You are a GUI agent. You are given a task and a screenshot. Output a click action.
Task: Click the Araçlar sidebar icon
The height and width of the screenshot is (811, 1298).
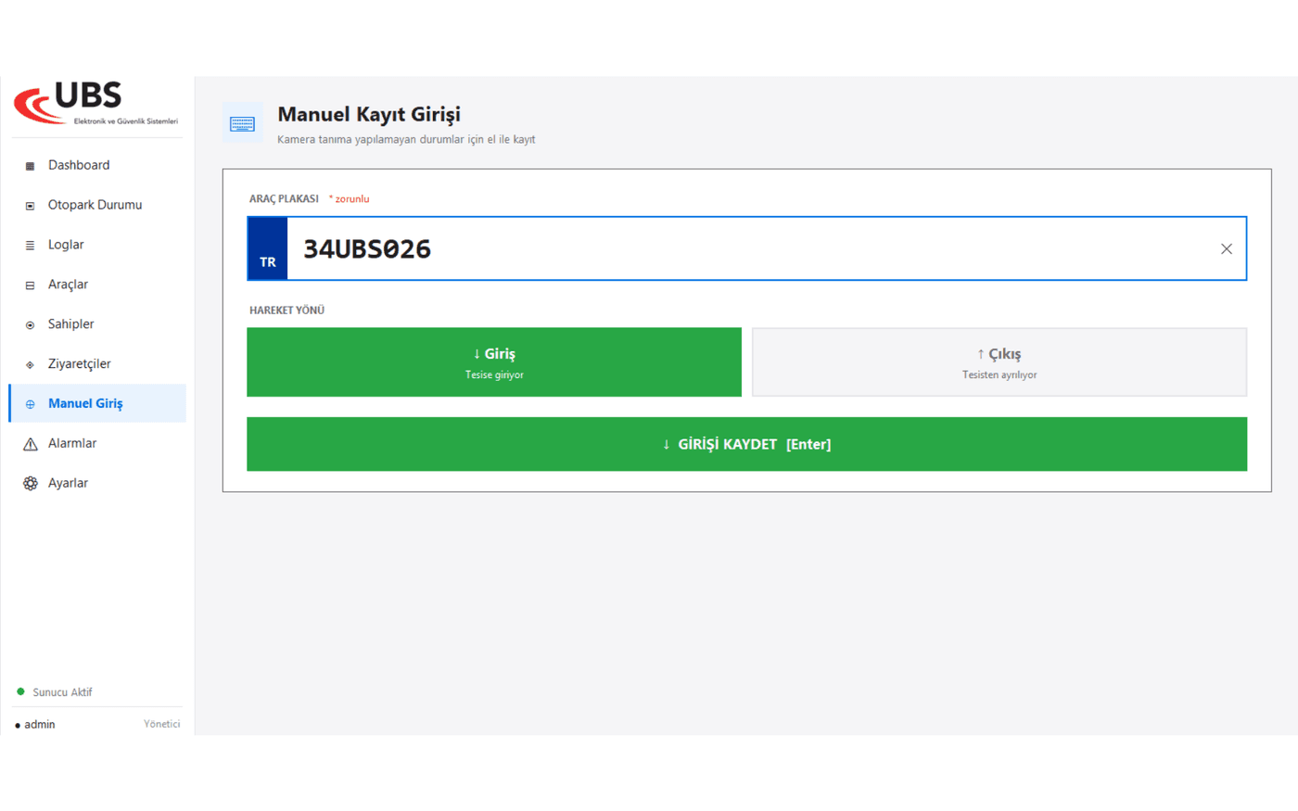(x=30, y=285)
